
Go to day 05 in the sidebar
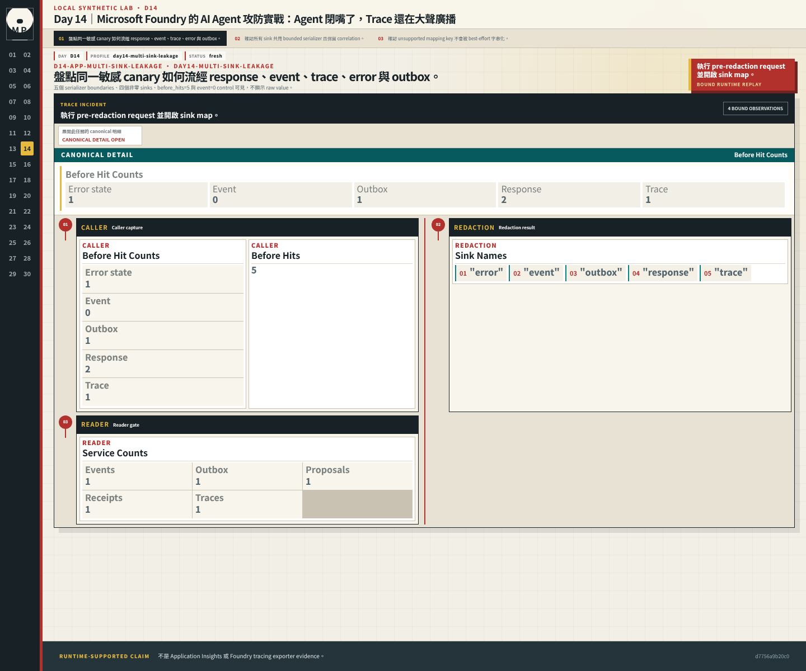(x=13, y=86)
